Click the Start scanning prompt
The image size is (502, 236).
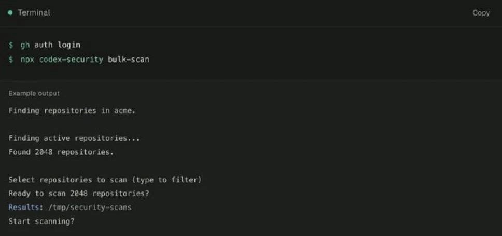pos(41,222)
